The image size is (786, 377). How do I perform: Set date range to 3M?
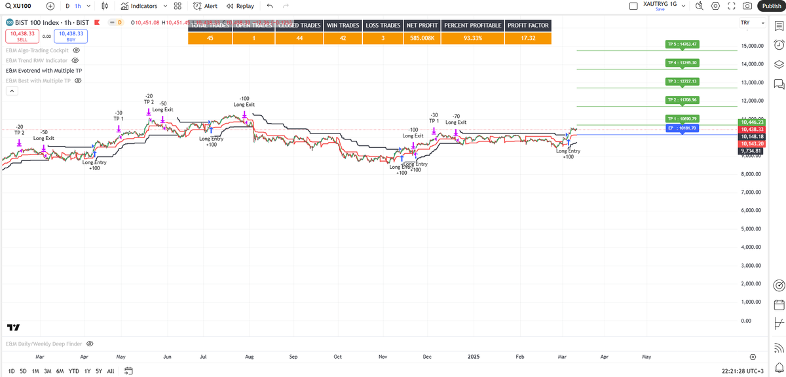47,371
